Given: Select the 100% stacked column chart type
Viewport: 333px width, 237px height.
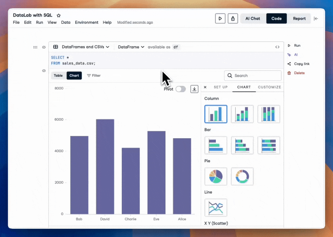Looking at the screenshot, I should [269, 114].
